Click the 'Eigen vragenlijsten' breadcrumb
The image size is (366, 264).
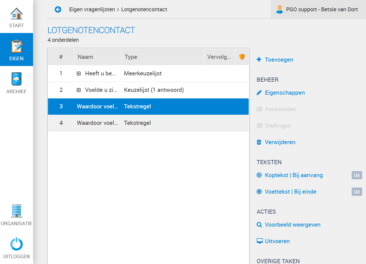92,9
